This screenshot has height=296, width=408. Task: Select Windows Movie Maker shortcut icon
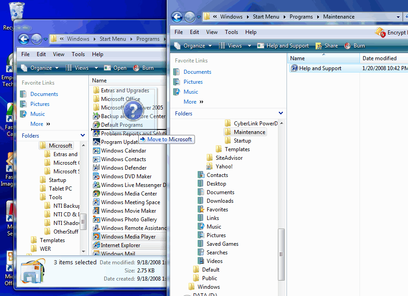coord(96,211)
